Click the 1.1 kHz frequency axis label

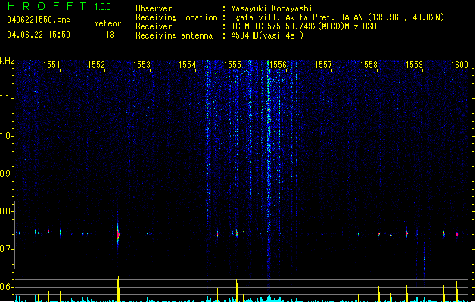6,98
